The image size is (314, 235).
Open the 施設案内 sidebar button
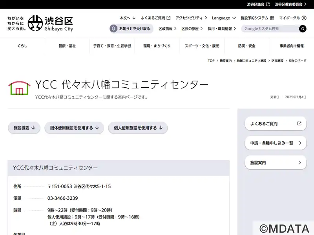tap(276, 163)
